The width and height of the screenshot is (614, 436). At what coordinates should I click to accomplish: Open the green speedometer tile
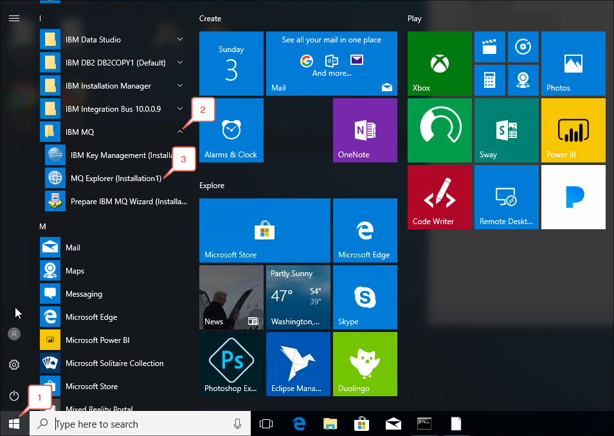tap(439, 130)
